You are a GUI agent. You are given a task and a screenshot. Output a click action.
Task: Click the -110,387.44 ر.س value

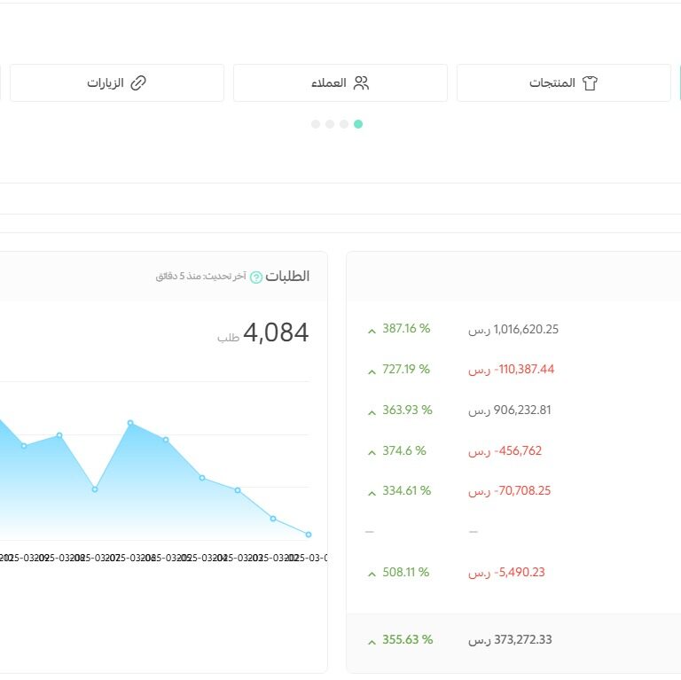tap(511, 370)
